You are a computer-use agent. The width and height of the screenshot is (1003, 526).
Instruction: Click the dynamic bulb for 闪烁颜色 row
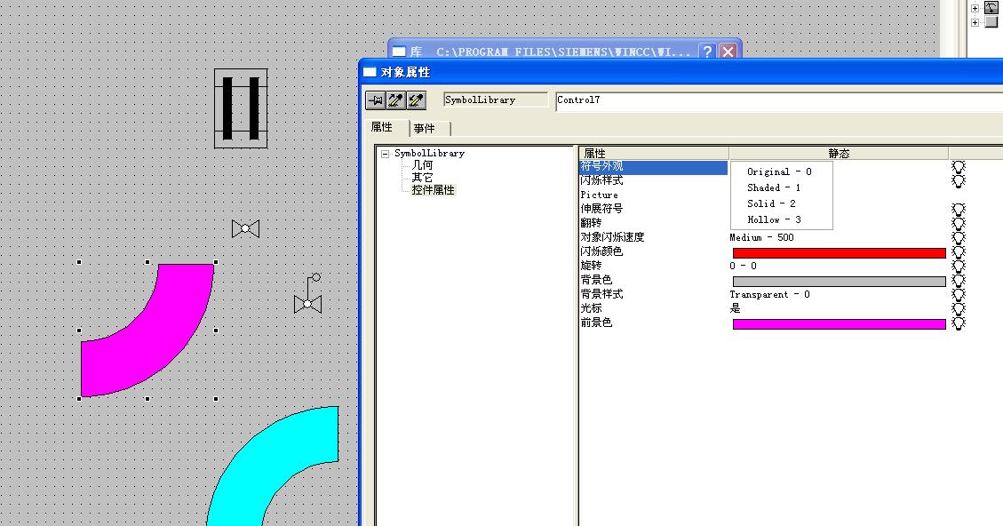[959, 252]
